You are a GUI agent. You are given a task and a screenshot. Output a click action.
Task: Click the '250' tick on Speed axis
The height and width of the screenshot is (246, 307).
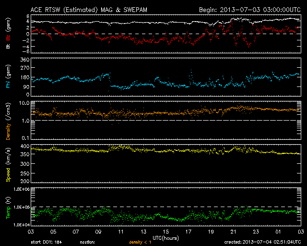(25, 173)
